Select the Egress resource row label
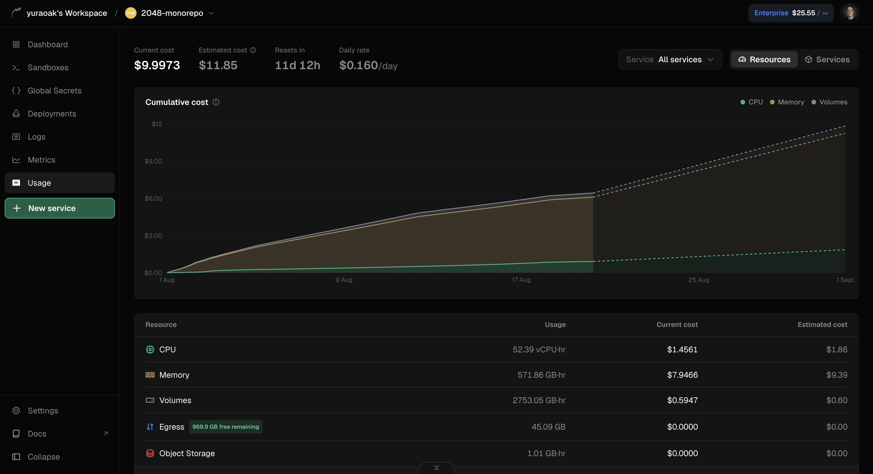The height and width of the screenshot is (474, 873). click(172, 427)
